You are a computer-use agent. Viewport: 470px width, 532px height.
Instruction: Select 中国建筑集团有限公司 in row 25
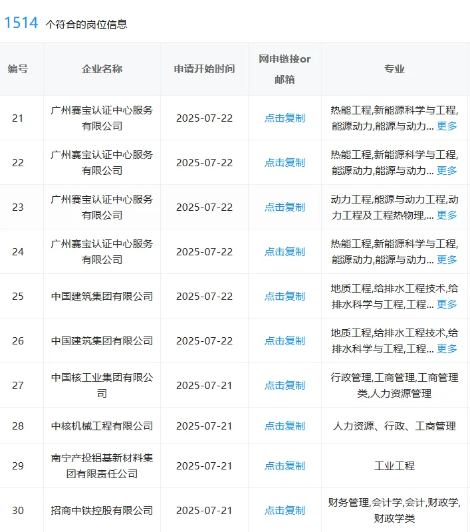coord(102,296)
